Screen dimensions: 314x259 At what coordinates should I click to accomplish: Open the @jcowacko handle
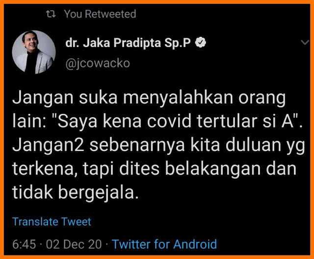coord(98,63)
